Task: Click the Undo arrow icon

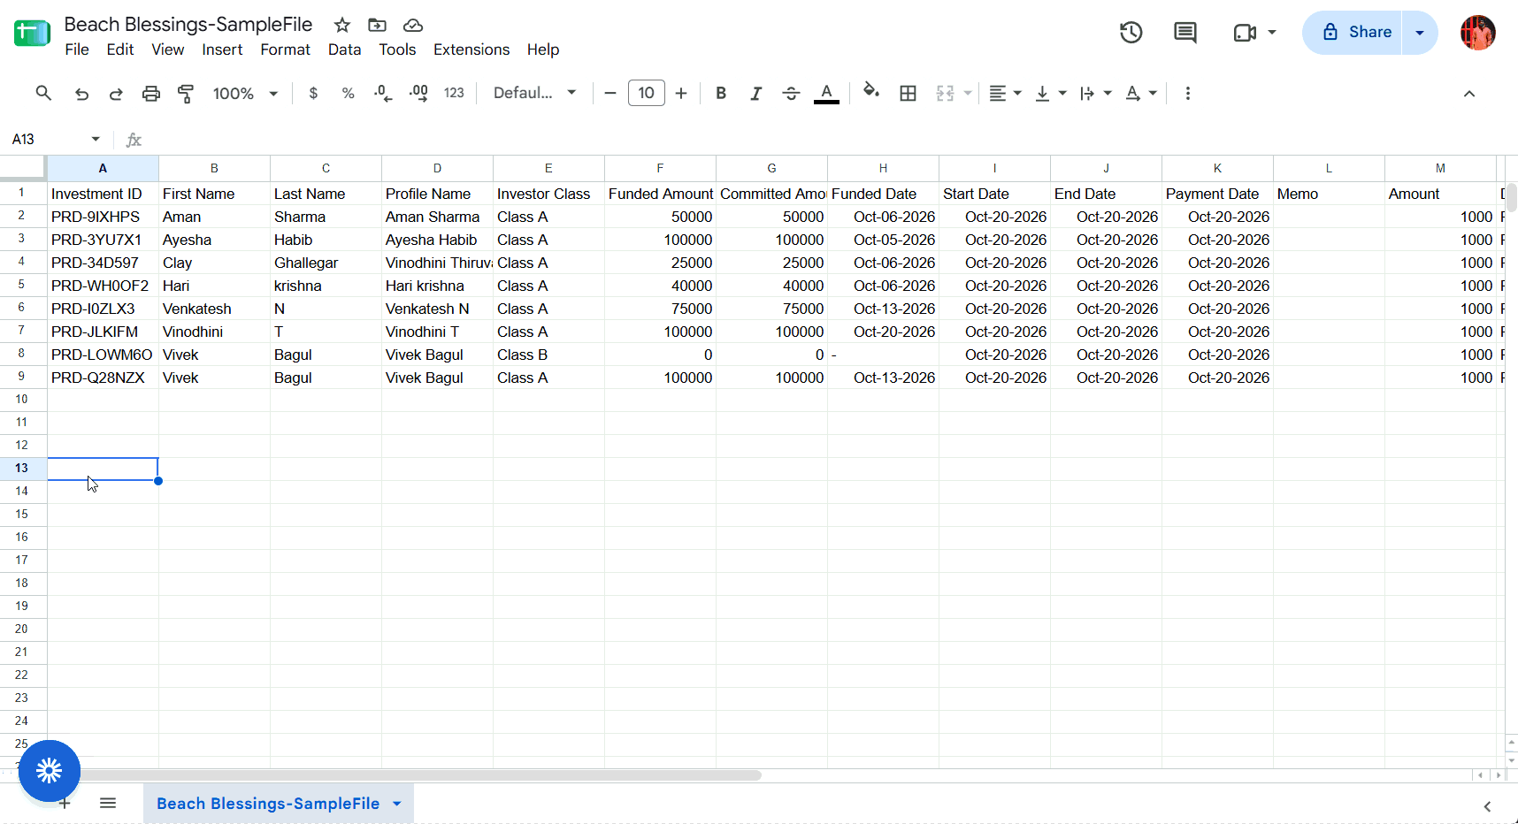Action: (x=81, y=93)
